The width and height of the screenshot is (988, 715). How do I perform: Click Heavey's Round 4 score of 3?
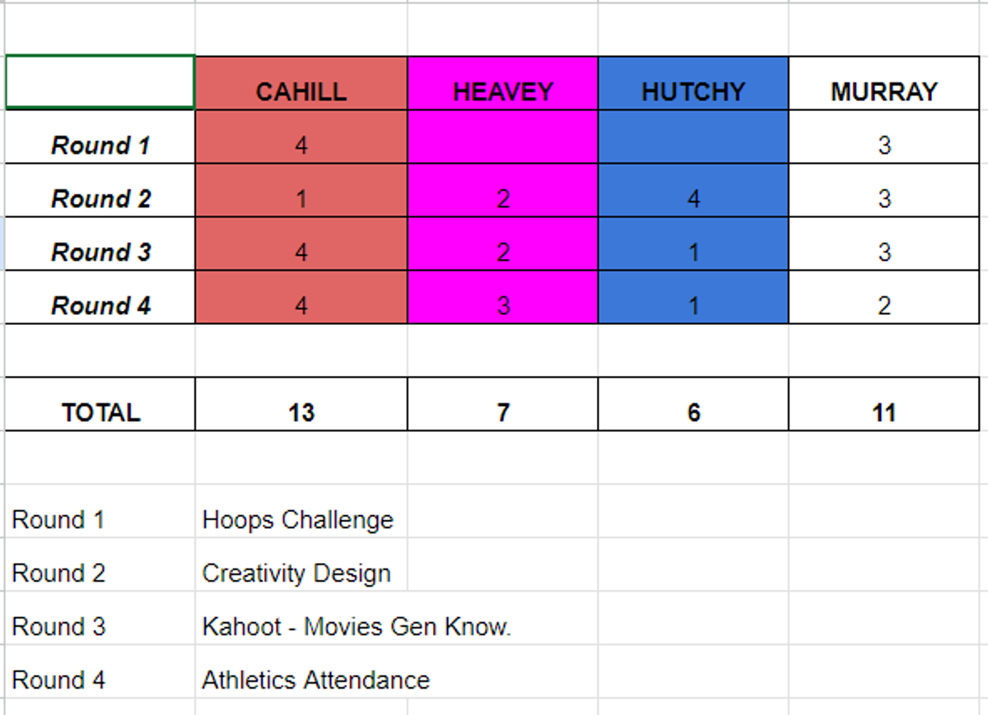point(503,298)
